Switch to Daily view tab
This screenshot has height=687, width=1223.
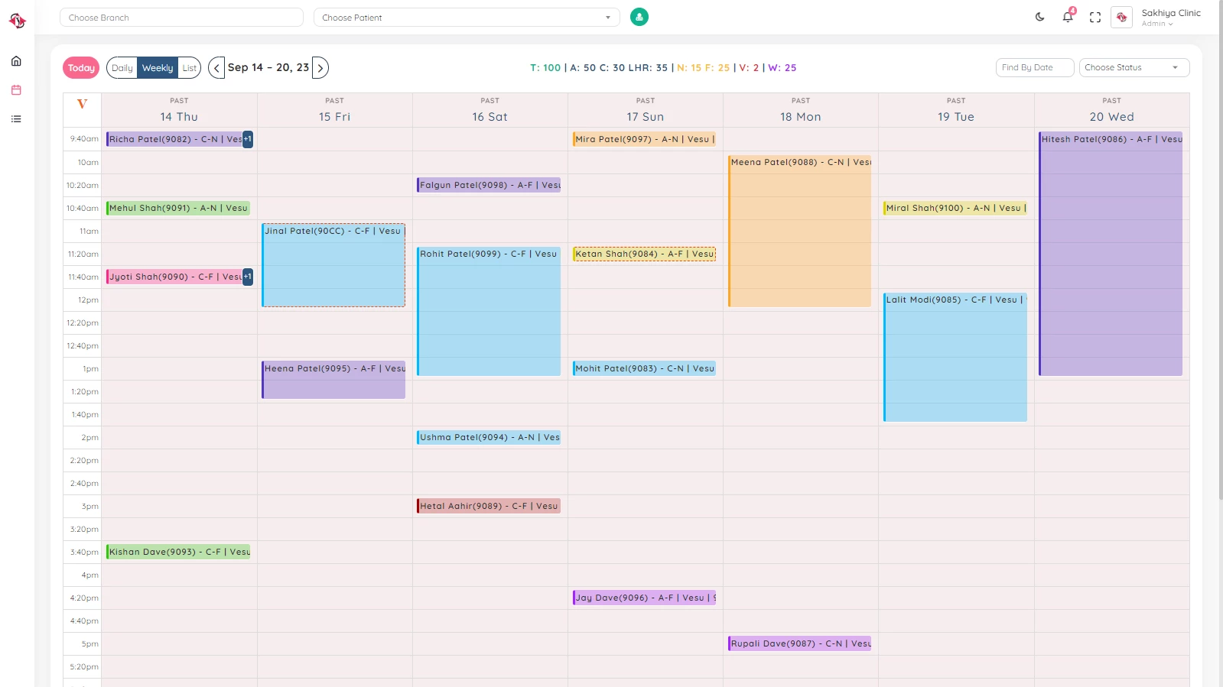[122, 68]
